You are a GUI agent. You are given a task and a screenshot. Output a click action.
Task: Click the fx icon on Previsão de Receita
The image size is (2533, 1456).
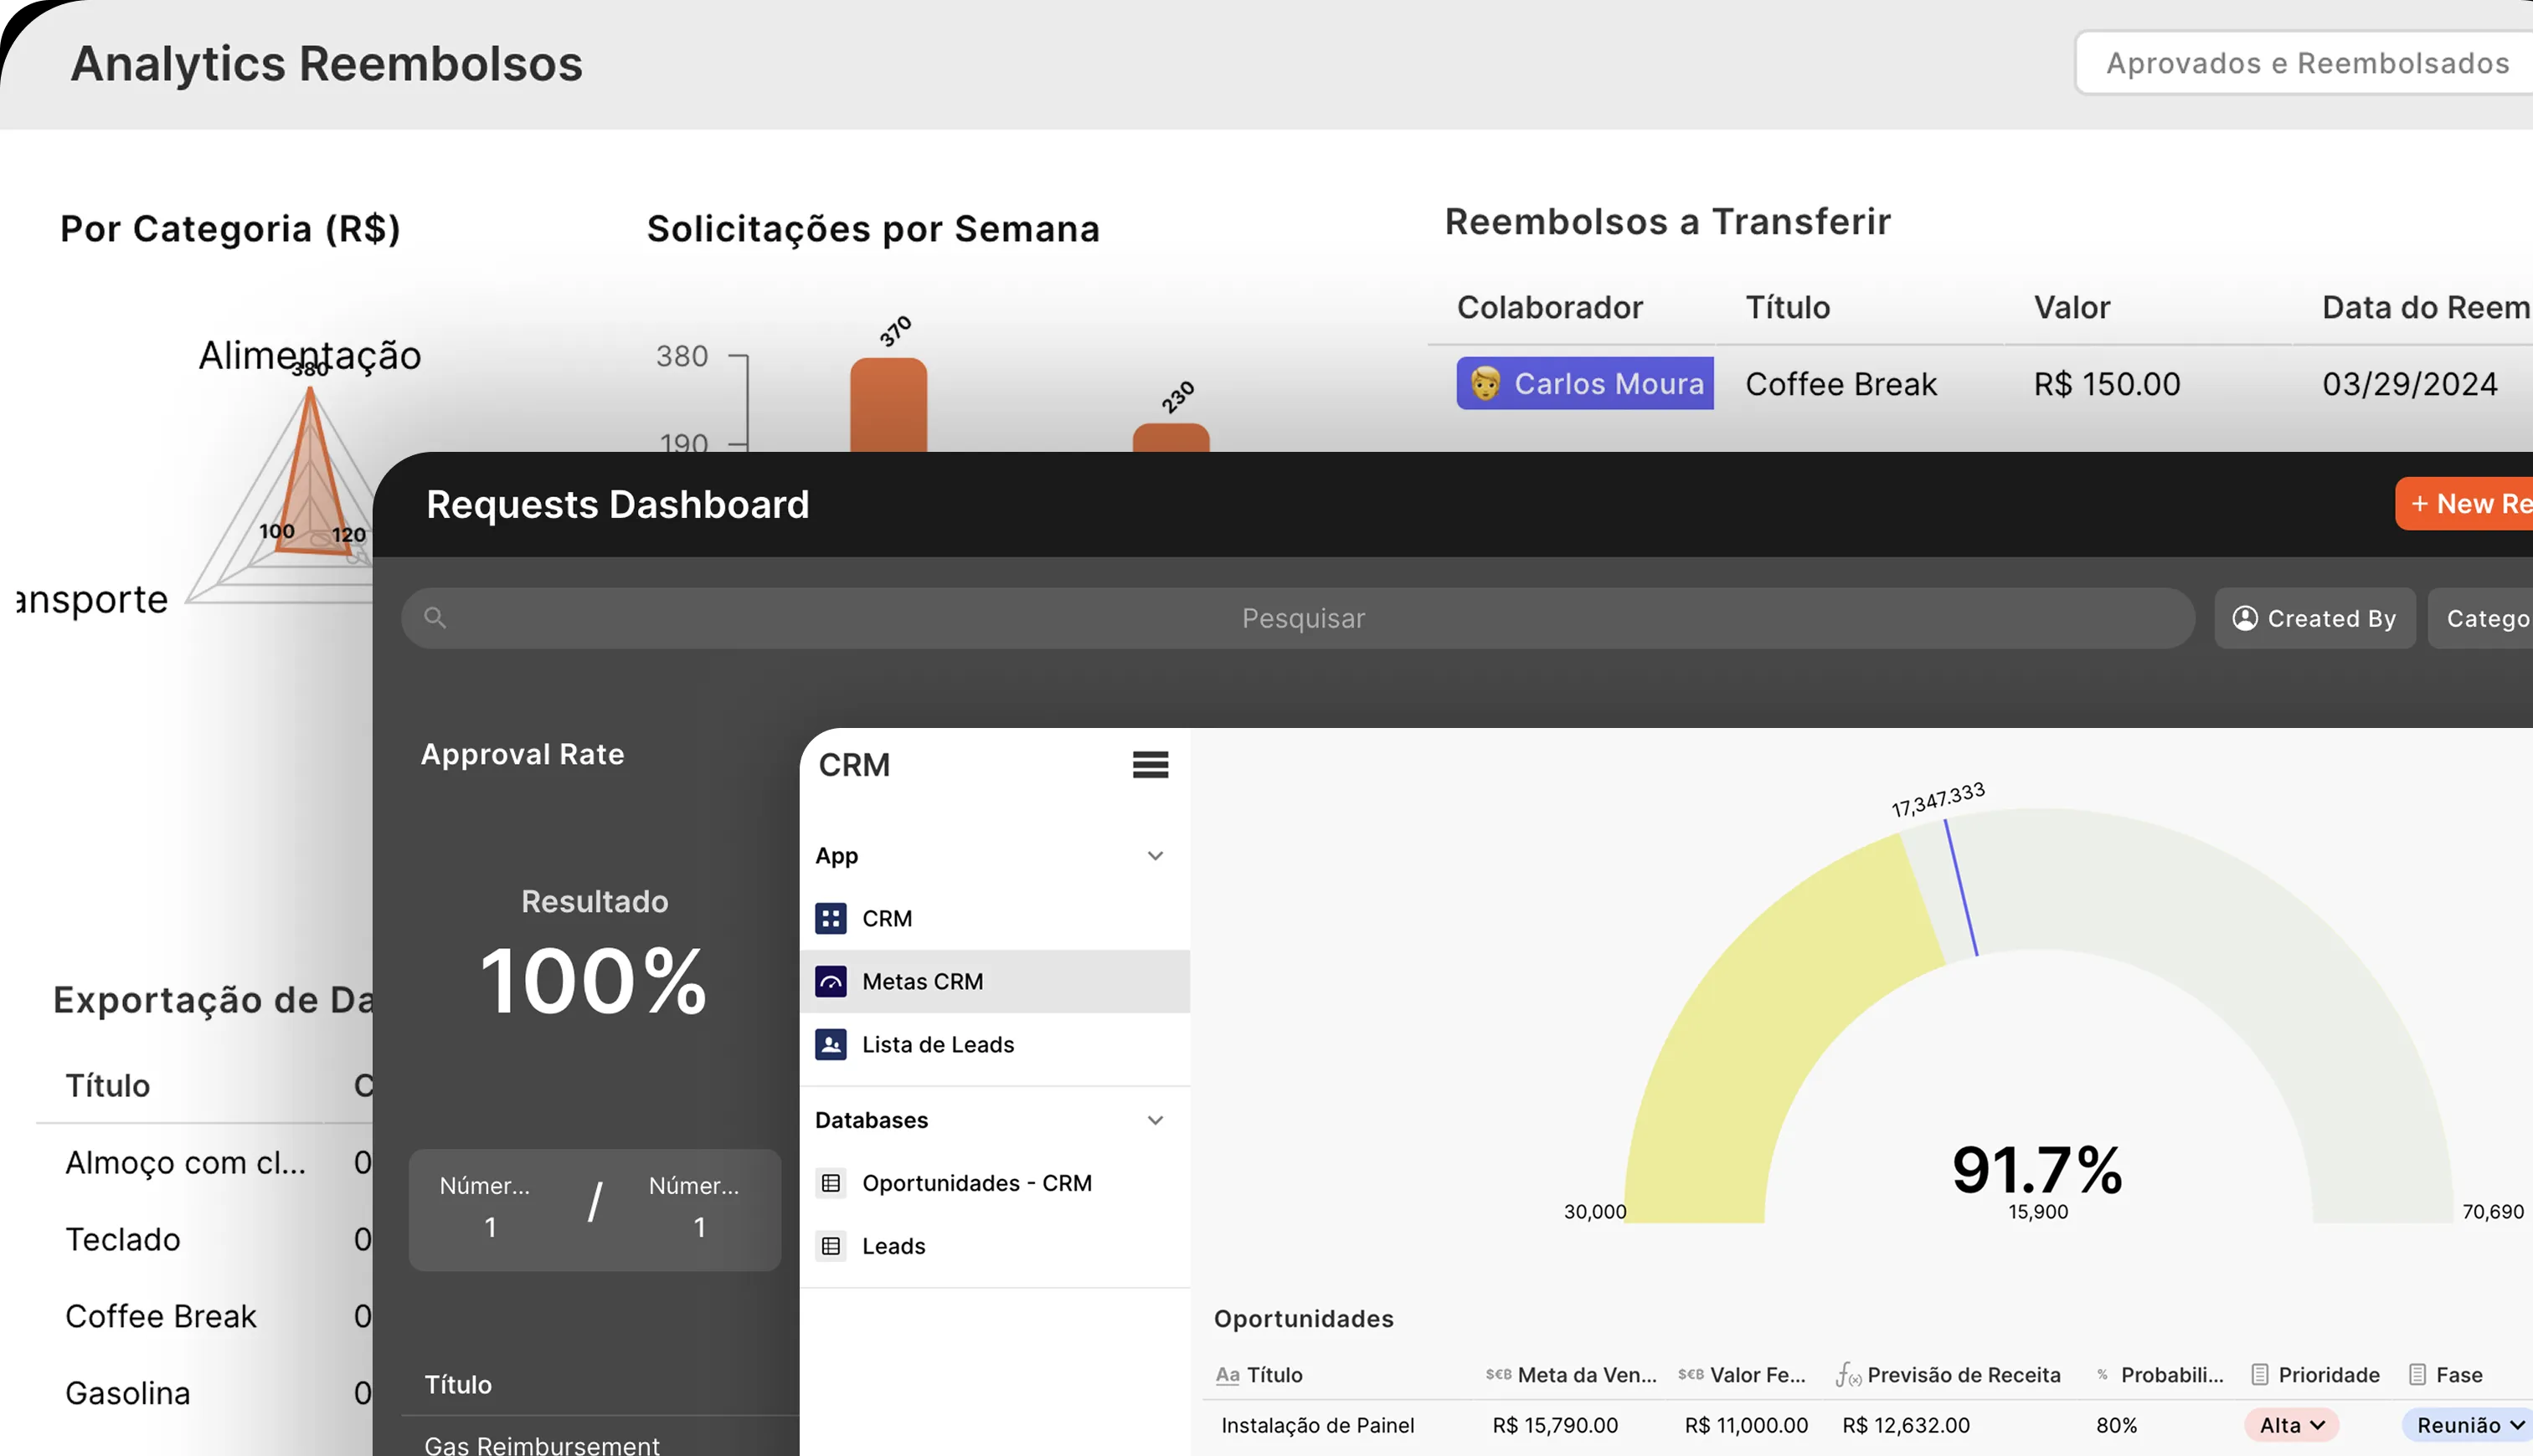(x=1848, y=1374)
